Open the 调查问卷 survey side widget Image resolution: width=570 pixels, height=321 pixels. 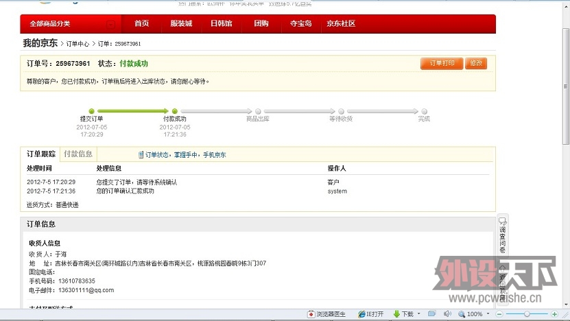[503, 237]
